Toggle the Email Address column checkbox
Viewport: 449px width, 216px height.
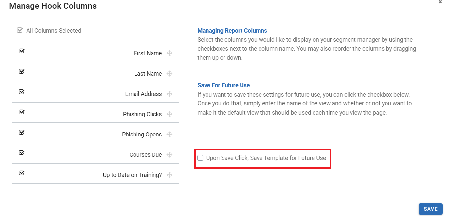click(x=22, y=92)
